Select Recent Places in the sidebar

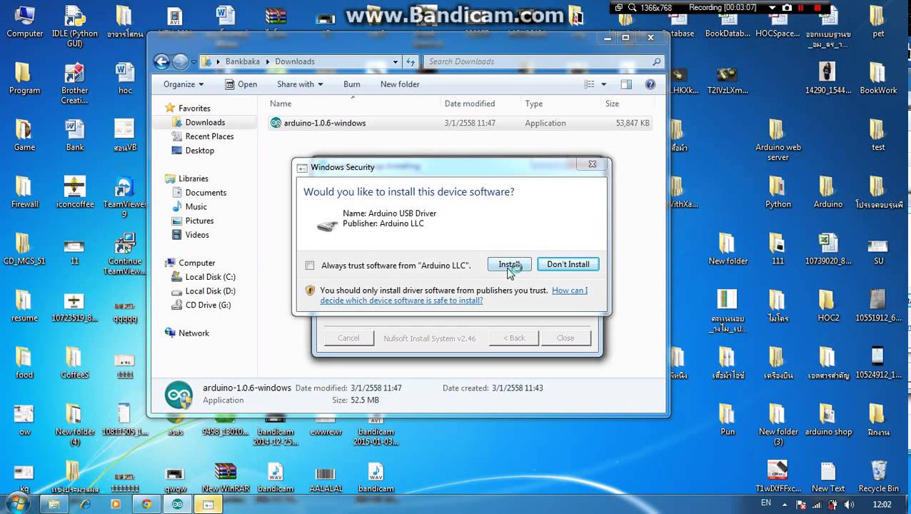coord(209,136)
